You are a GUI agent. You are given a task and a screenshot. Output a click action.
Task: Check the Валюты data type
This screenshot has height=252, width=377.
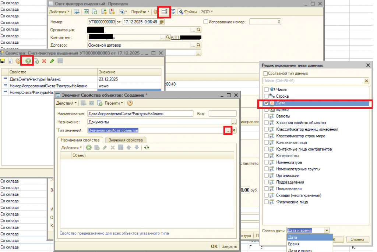tap(266, 116)
